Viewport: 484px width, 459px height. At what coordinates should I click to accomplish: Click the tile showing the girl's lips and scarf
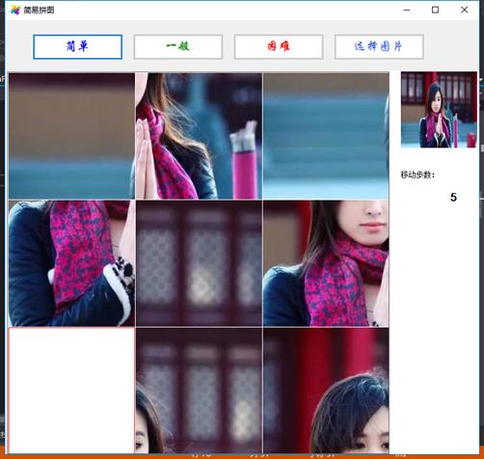point(326,263)
